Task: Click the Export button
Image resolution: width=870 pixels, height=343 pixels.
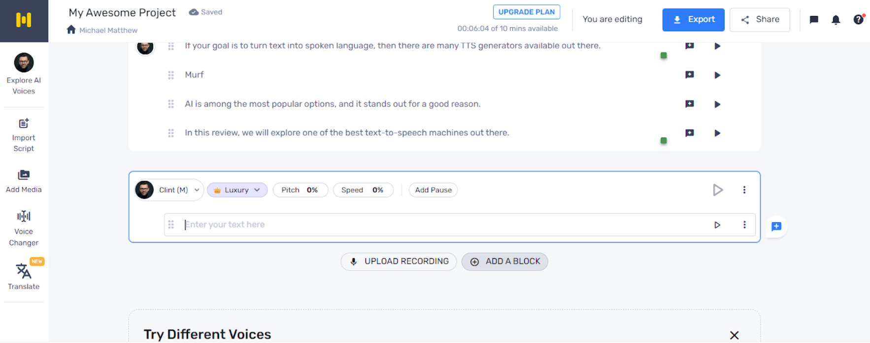Action: pyautogui.click(x=693, y=20)
